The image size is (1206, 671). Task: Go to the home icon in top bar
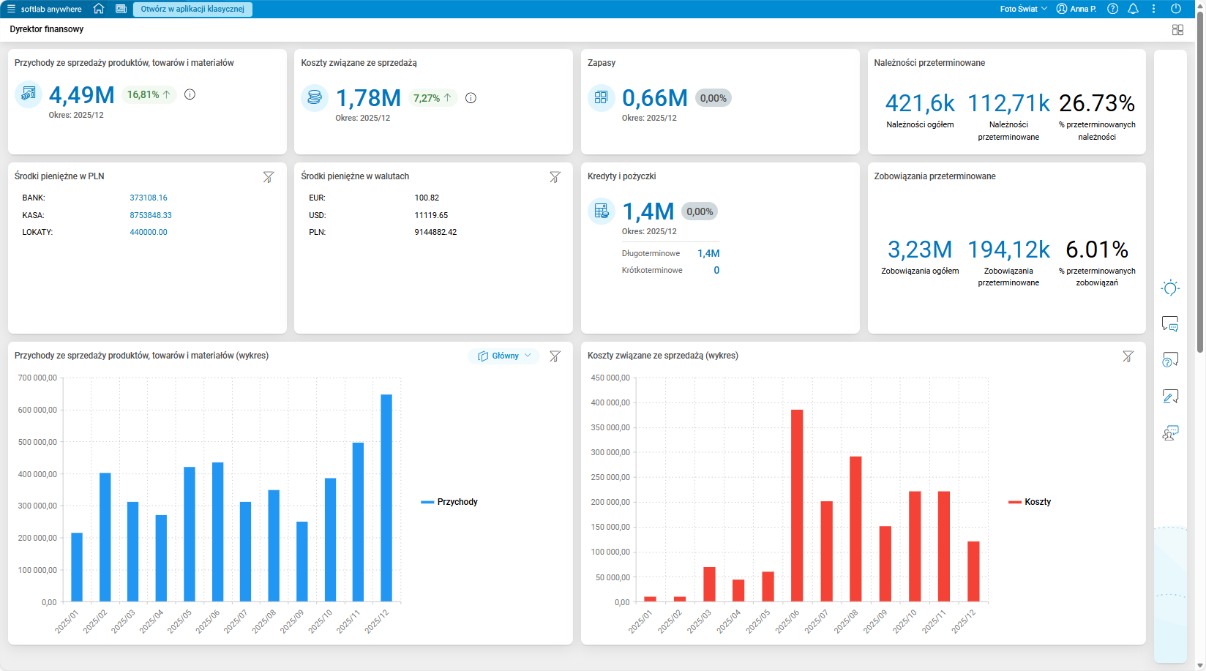[x=99, y=9]
